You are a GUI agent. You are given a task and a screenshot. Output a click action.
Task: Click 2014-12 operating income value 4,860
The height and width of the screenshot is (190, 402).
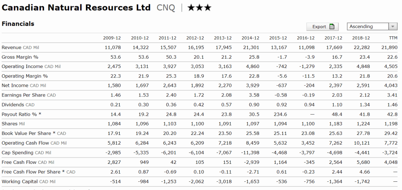pyautogui.click(x=252, y=66)
